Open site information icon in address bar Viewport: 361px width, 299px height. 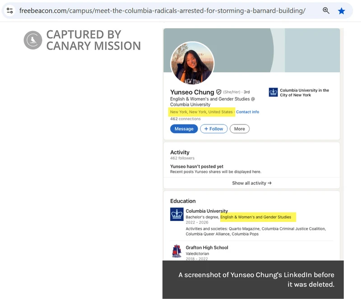tap(9, 10)
